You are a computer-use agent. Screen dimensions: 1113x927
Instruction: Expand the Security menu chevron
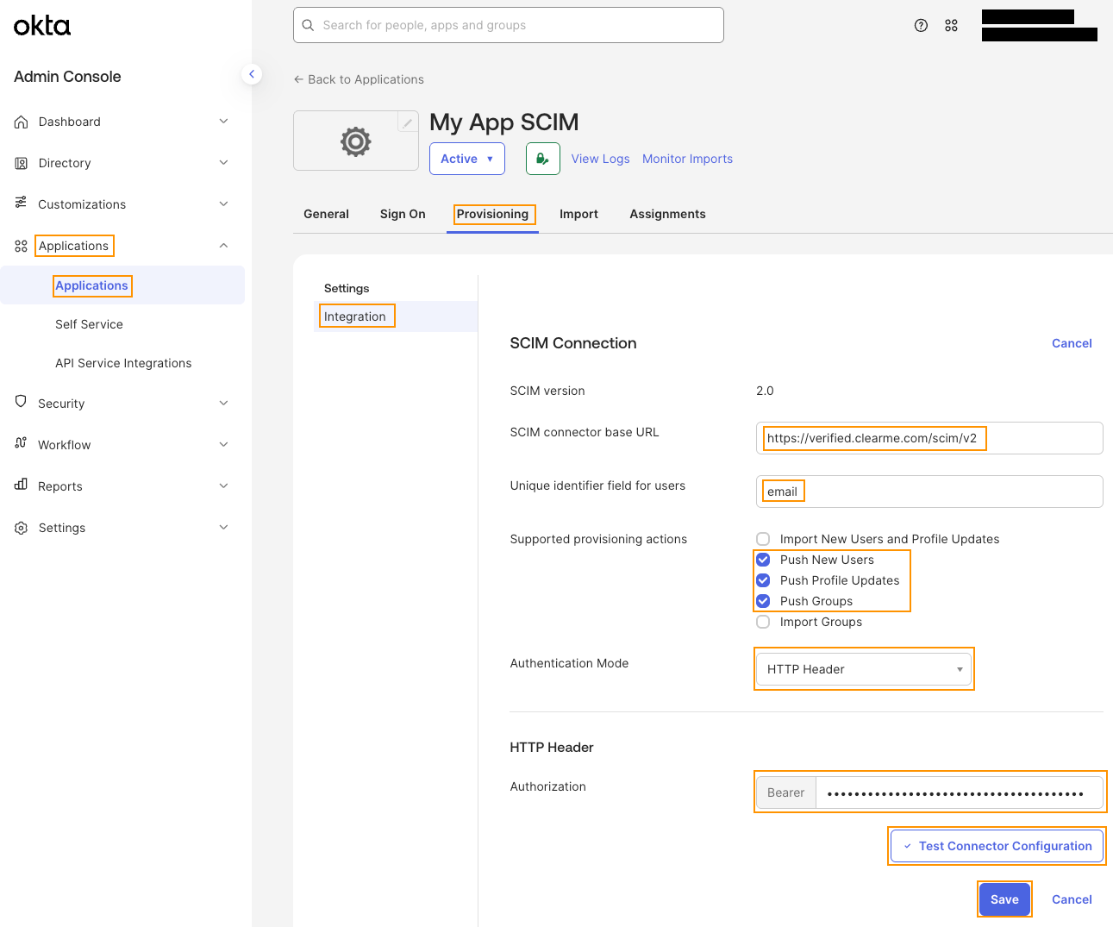(x=223, y=403)
